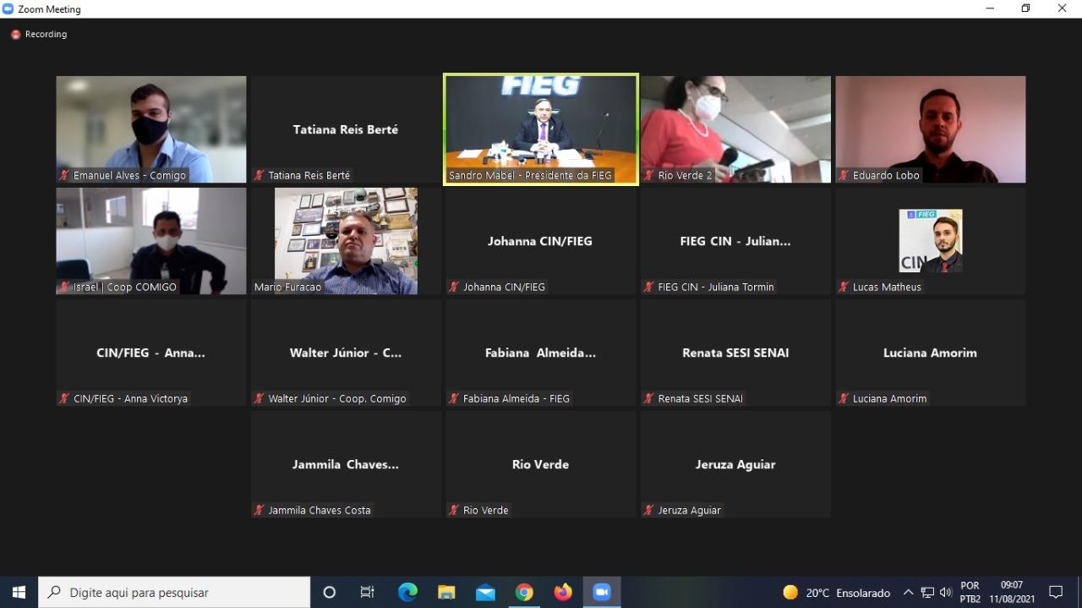
Task: Click the large 'Jammila Chaves...' name
Action: (346, 464)
